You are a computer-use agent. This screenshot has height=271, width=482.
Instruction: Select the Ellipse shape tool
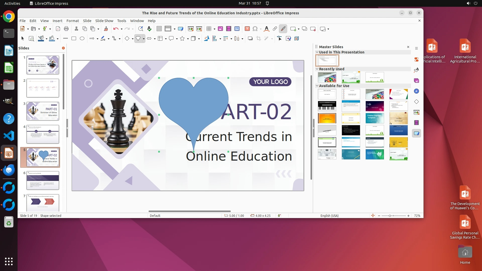(x=82, y=39)
